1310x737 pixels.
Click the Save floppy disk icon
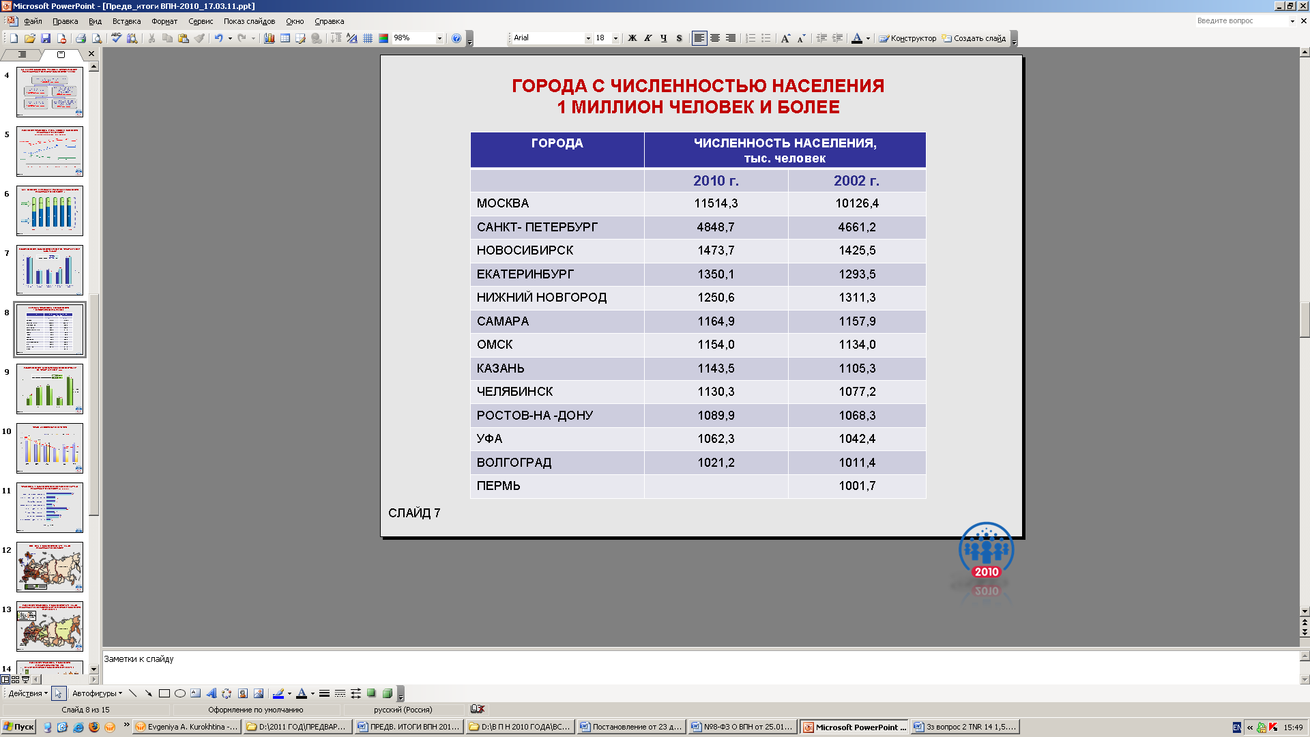click(46, 38)
